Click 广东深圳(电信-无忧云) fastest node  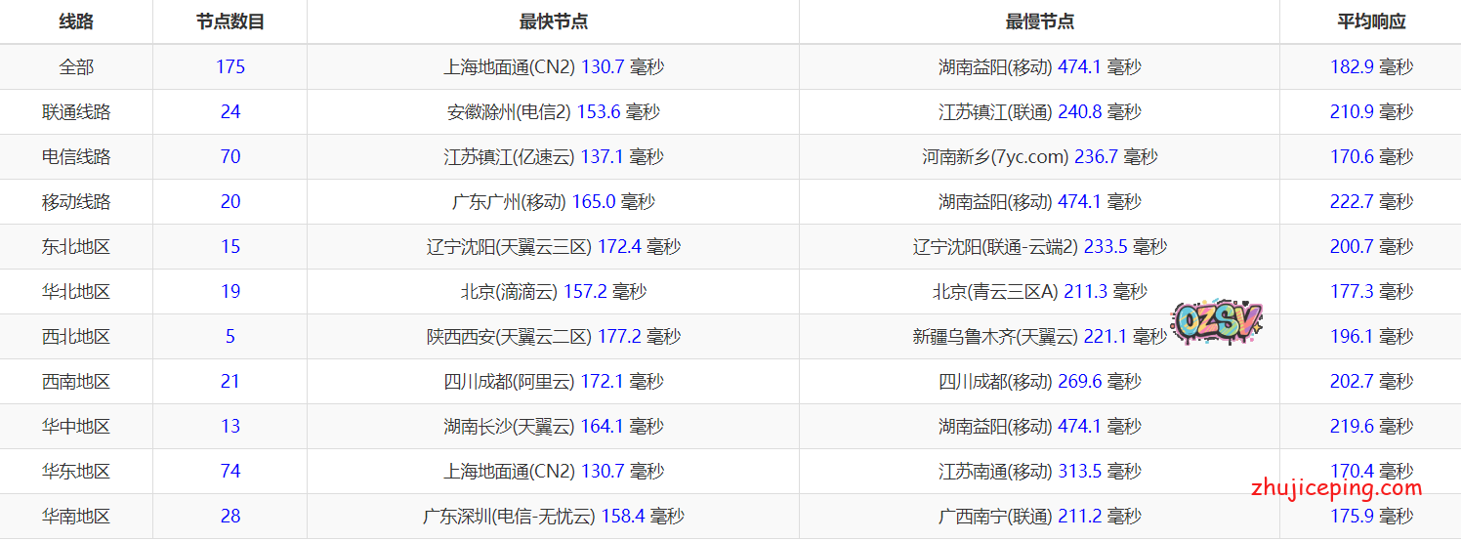553,517
